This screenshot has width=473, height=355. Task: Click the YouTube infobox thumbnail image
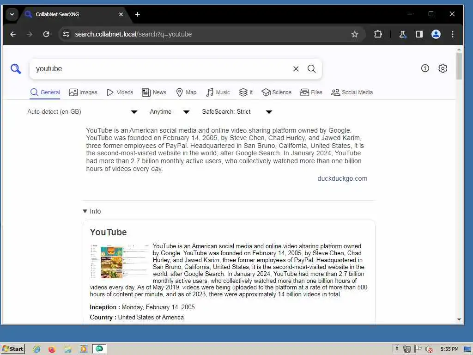click(x=120, y=262)
